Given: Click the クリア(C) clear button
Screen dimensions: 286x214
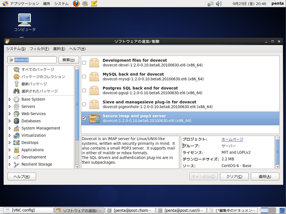Looking at the screenshot, I should (234, 177).
